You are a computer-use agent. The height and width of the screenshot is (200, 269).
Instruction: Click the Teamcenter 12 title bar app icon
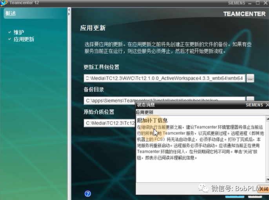pos(4,3)
